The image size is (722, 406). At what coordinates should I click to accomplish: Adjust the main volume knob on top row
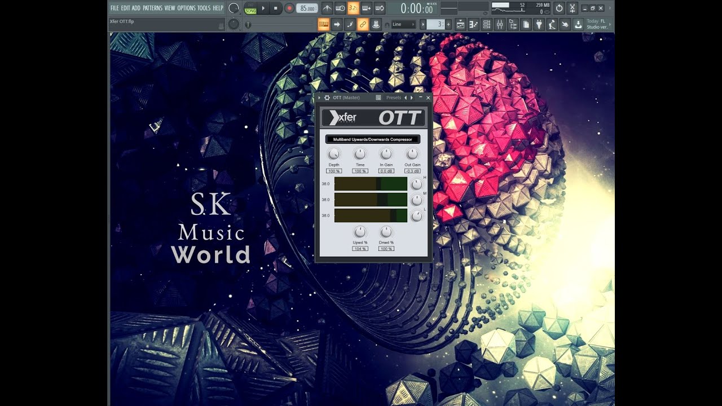pyautogui.click(x=234, y=8)
